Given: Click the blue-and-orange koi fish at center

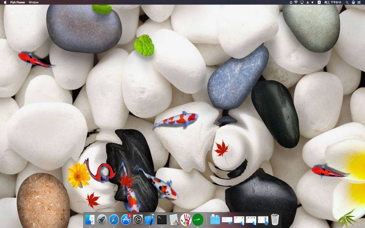Looking at the screenshot, I should [x=176, y=119].
